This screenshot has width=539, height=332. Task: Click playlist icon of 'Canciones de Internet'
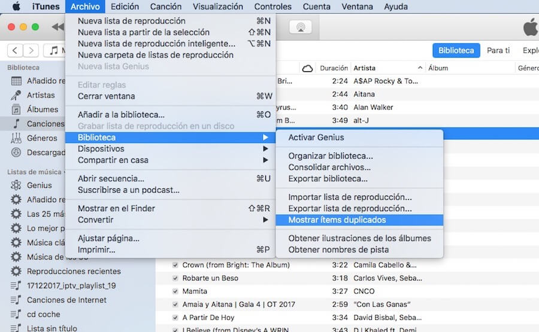[x=16, y=300]
